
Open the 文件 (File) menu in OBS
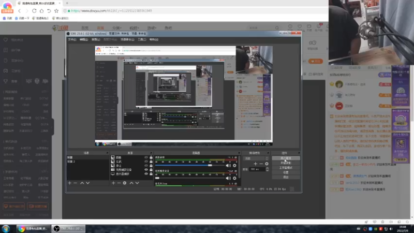pyautogui.click(x=72, y=40)
